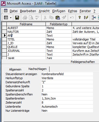99x122 pixels.
Task: Set primary key with the key icon
Action: click(79, 18)
